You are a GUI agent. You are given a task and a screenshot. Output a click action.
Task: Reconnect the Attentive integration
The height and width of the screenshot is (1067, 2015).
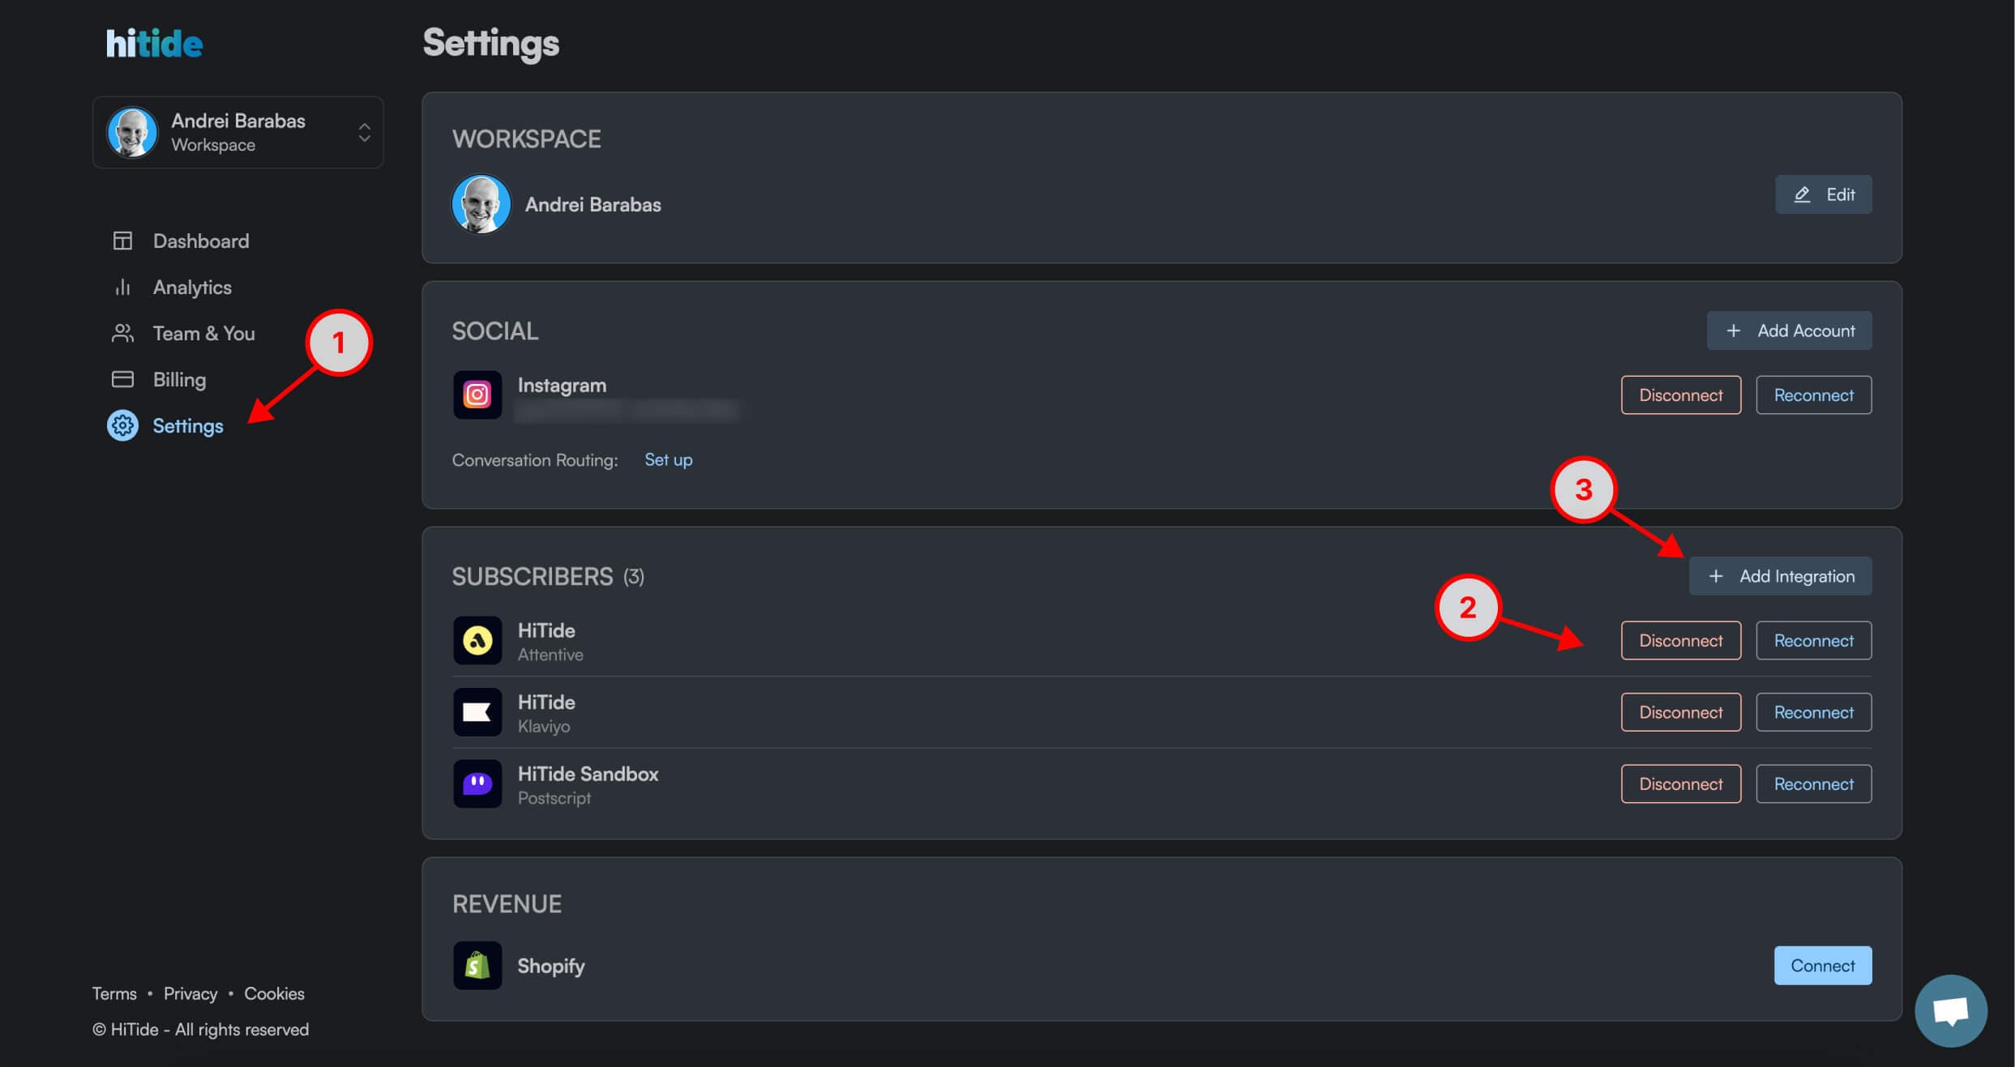[x=1813, y=641]
